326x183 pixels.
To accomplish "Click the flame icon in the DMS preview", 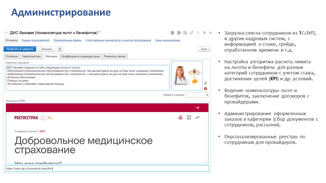I will [x=181, y=117].
